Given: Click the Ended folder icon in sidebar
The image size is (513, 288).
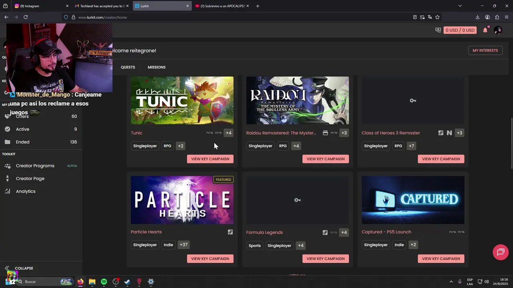Looking at the screenshot, I should pyautogui.click(x=7, y=142).
